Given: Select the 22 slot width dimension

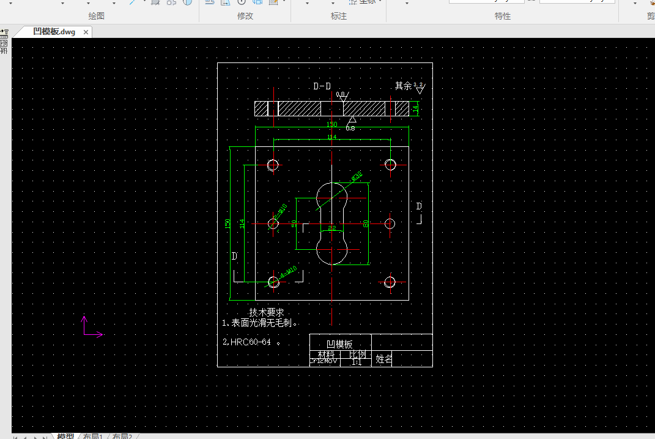Looking at the screenshot, I should pyautogui.click(x=331, y=228).
